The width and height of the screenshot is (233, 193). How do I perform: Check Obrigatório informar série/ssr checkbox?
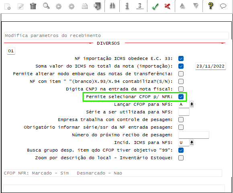(x=181, y=127)
